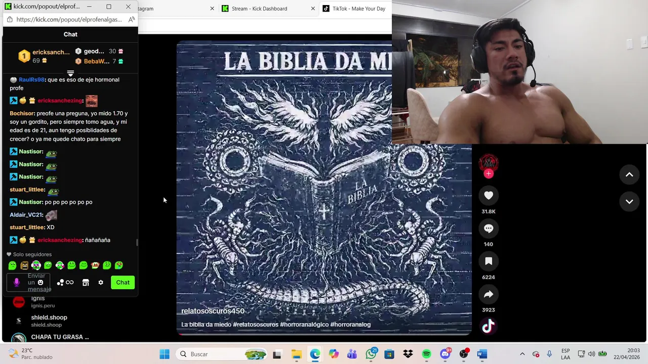Collapse chat leaderboard with handle bar
This screenshot has height=364, width=648.
(x=70, y=73)
